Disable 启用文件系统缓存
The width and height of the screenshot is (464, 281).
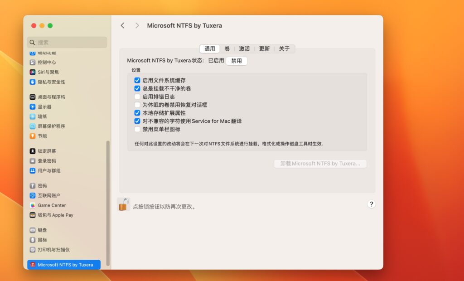coord(137,80)
